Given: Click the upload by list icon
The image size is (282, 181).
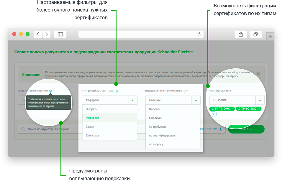Looking at the screenshot, I should (220, 129).
